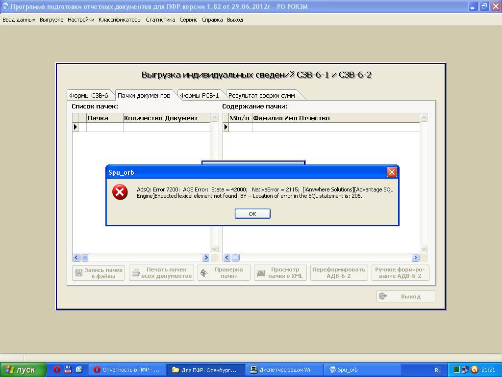The height and width of the screenshot is (377, 502).
Task: Click the printer icon on Печать пачек button
Action: coord(135,273)
